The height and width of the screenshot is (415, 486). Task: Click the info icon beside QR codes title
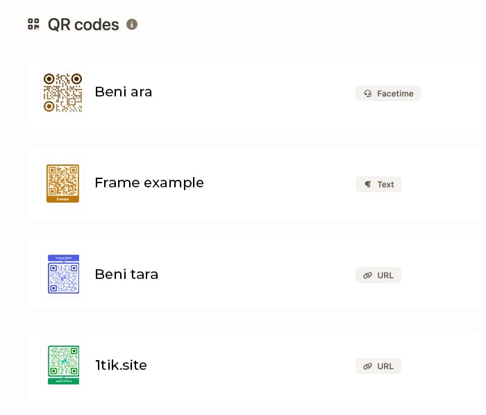pyautogui.click(x=132, y=24)
